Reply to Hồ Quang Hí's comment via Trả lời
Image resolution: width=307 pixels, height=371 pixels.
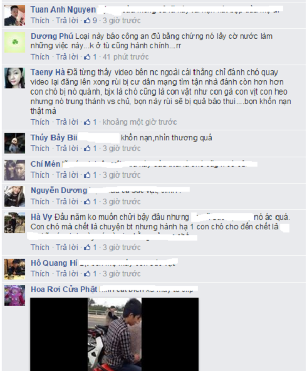tap(67, 274)
